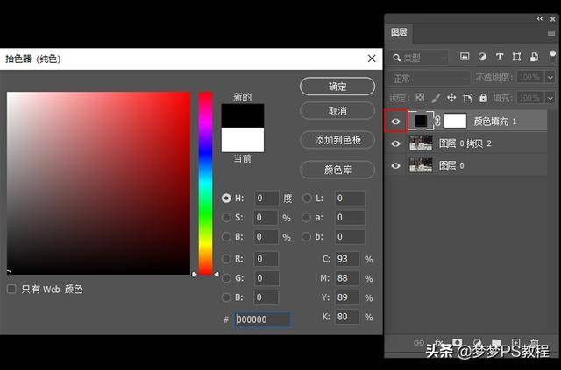Select the R: red radio button
Screen dimensions: 561x370
pyautogui.click(x=226, y=259)
